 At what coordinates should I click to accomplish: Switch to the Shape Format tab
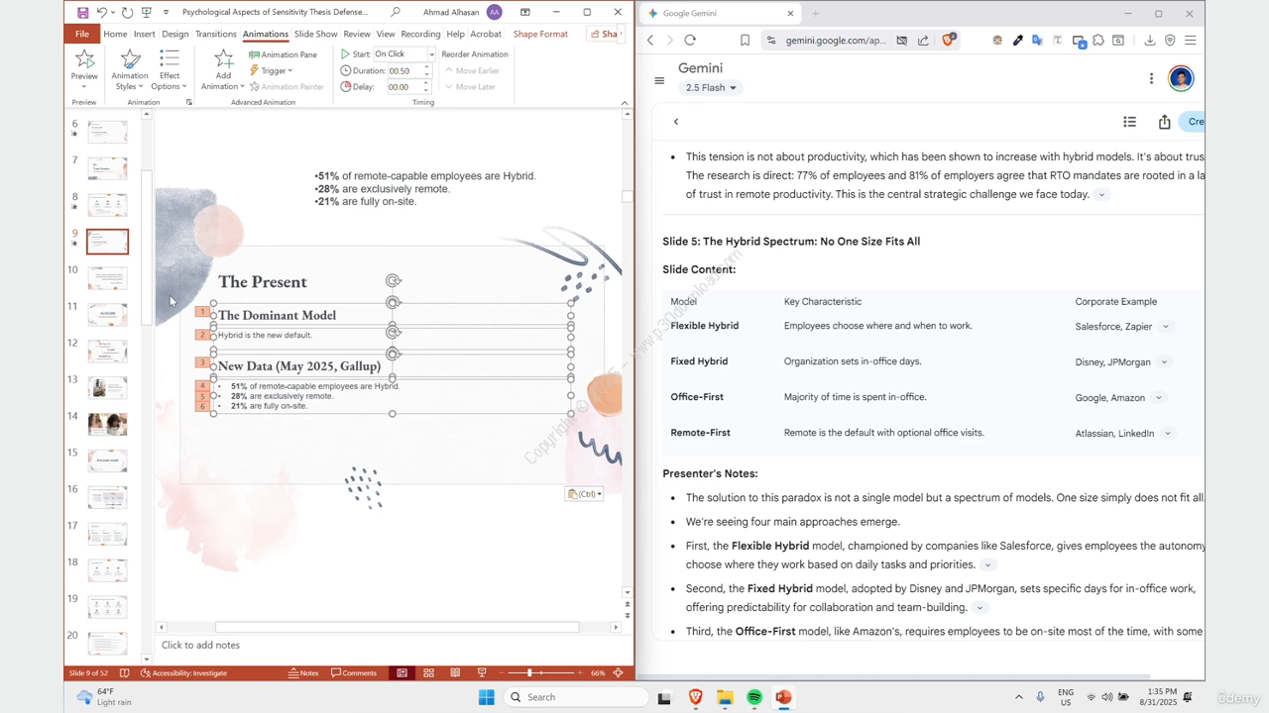(x=540, y=34)
